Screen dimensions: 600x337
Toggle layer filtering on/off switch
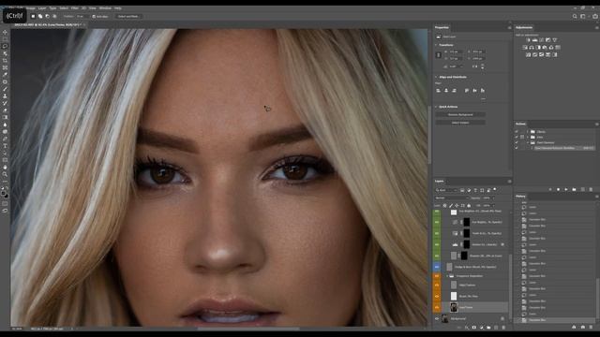495,189
